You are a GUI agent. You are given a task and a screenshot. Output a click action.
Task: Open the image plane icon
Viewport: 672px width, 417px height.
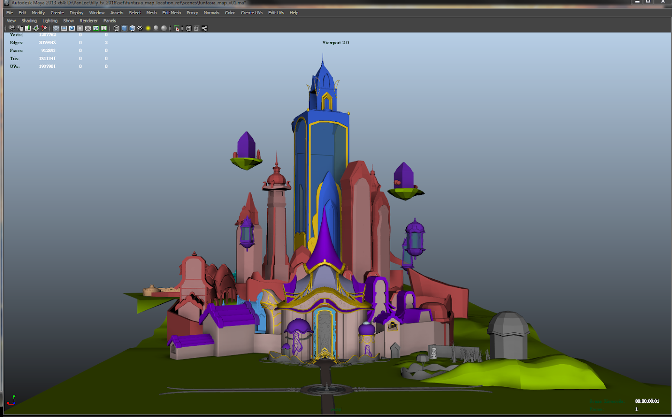pos(35,28)
